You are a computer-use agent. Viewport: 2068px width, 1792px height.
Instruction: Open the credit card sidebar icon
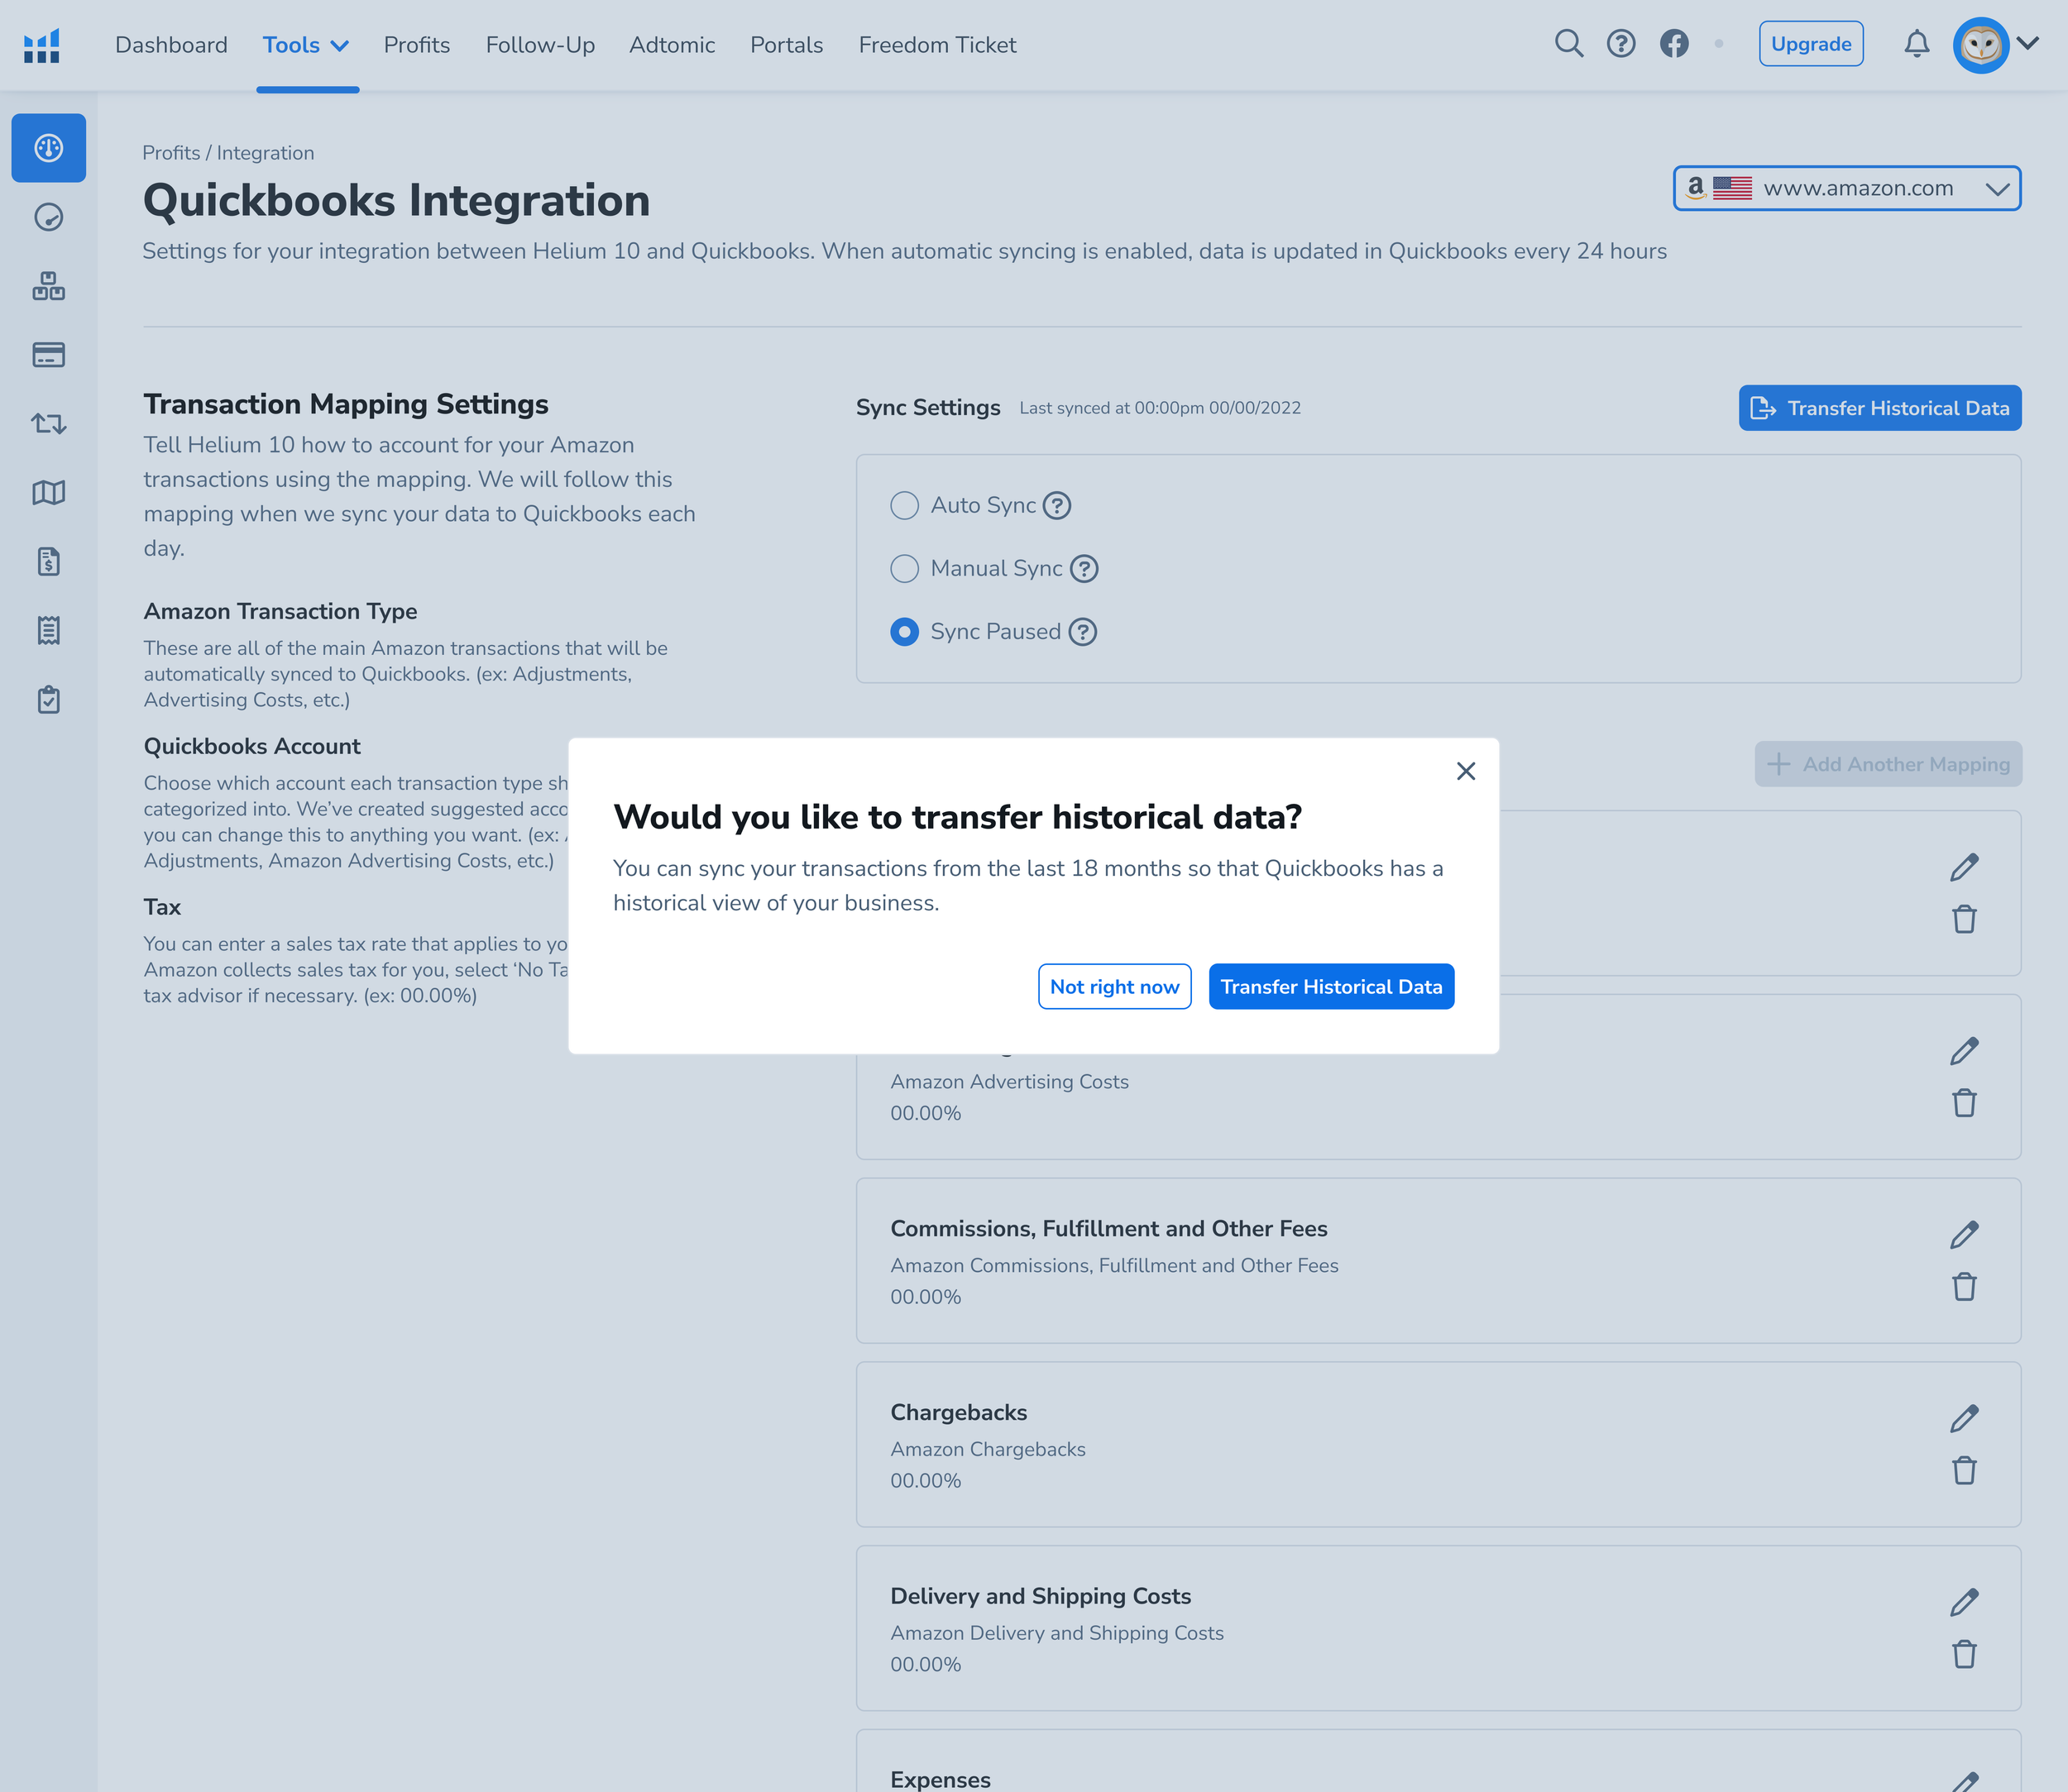(x=48, y=355)
